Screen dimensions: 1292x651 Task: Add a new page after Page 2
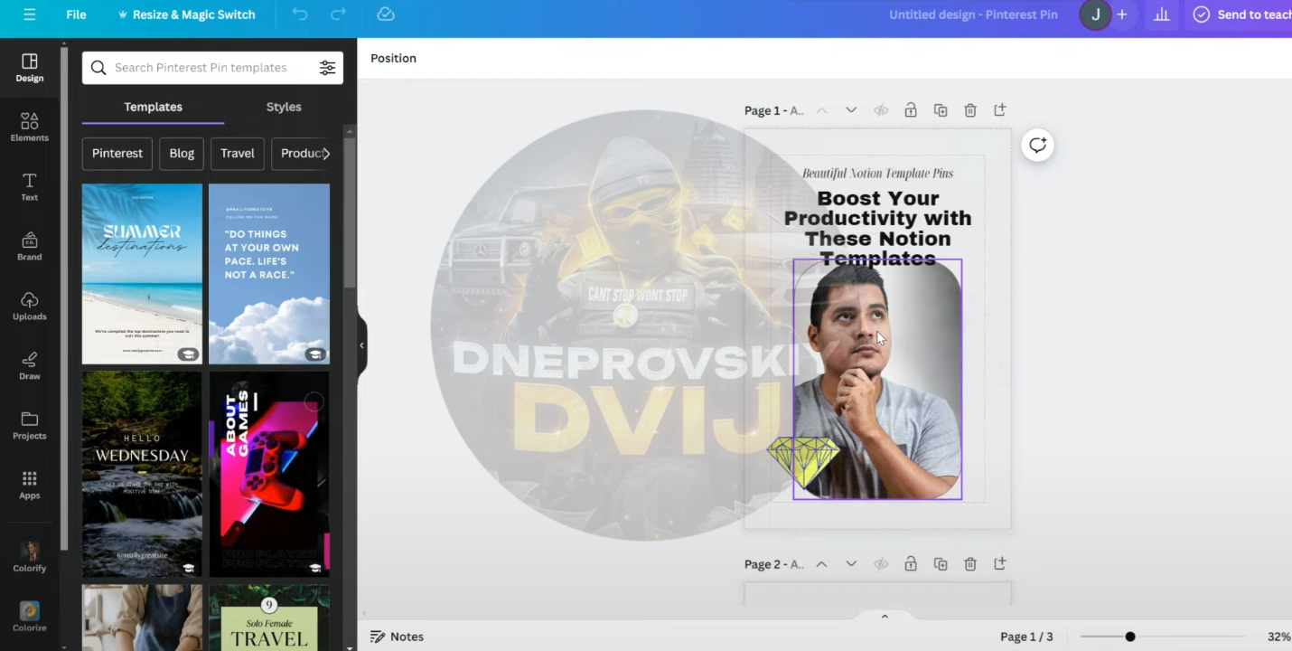(x=1000, y=564)
